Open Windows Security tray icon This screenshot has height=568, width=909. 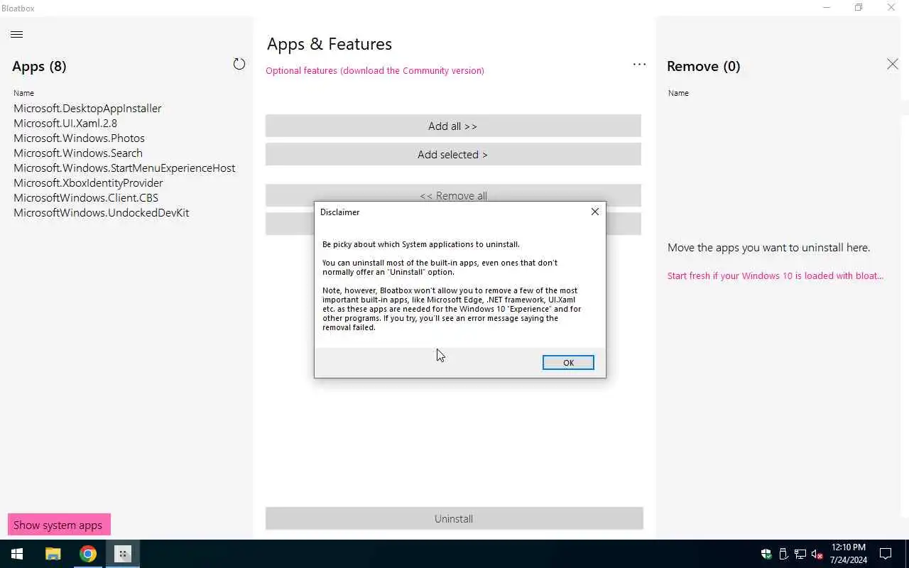[766, 554]
